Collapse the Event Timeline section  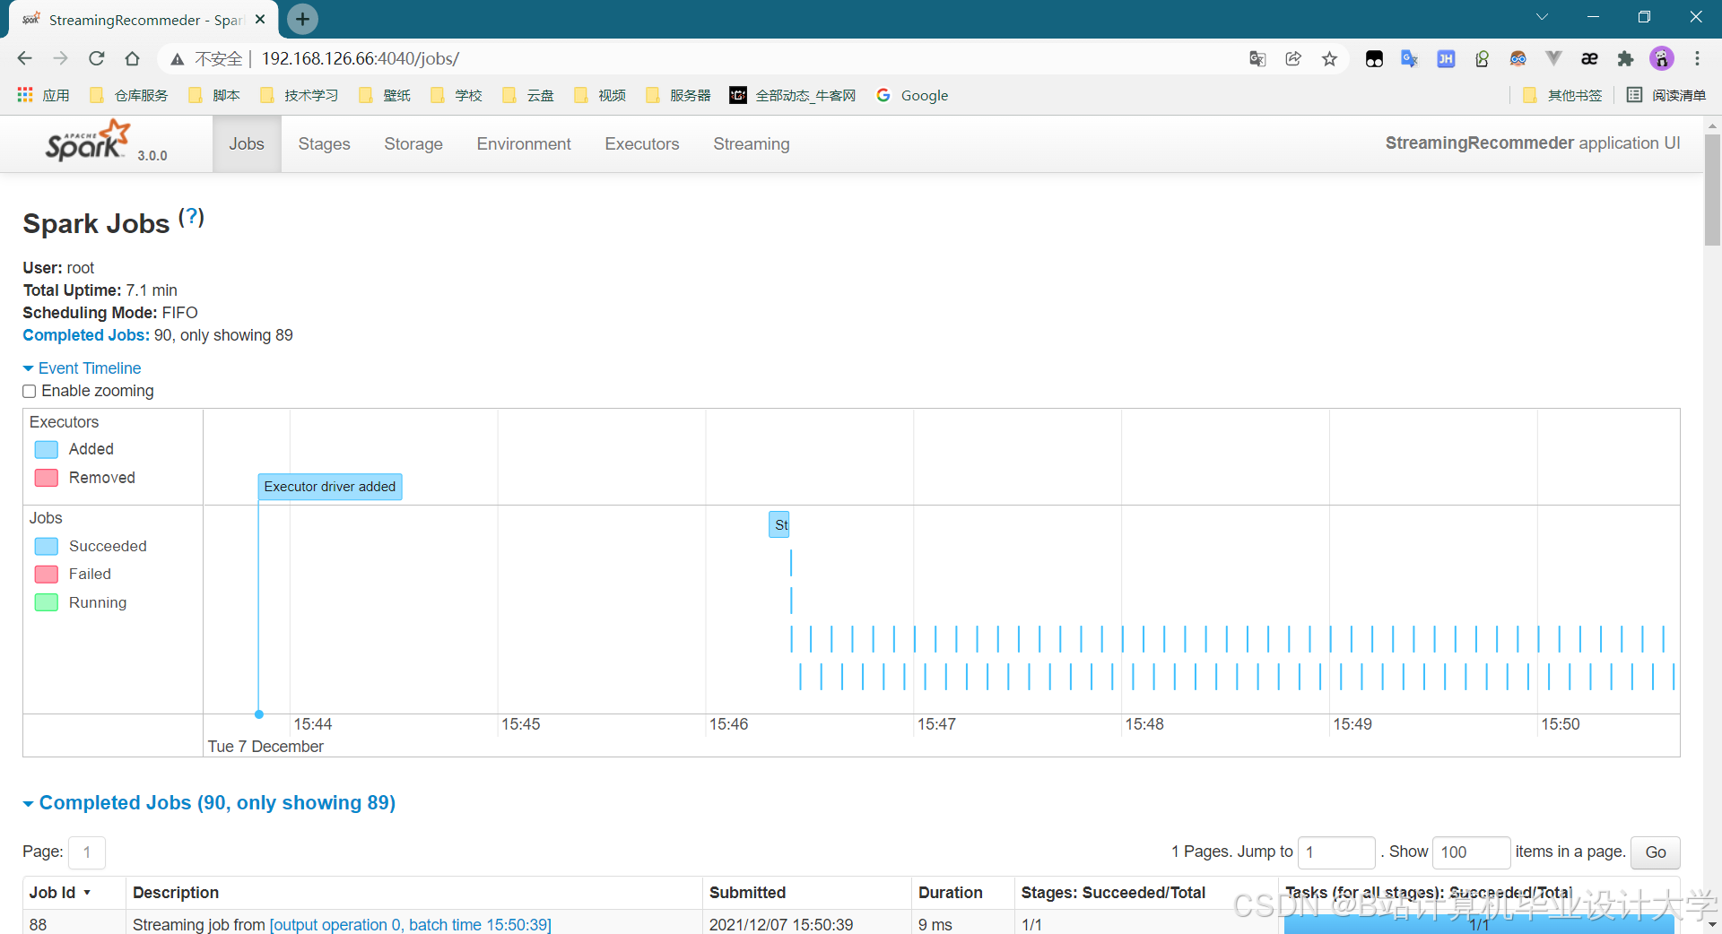(x=82, y=368)
